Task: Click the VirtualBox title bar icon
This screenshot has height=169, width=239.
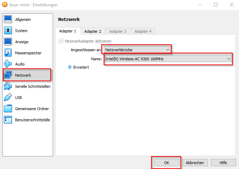Action: (x=5, y=5)
